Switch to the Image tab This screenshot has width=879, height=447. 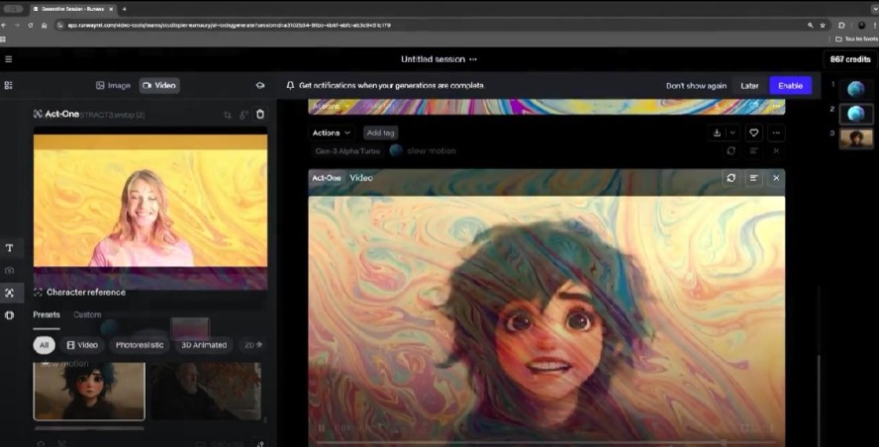[113, 85]
